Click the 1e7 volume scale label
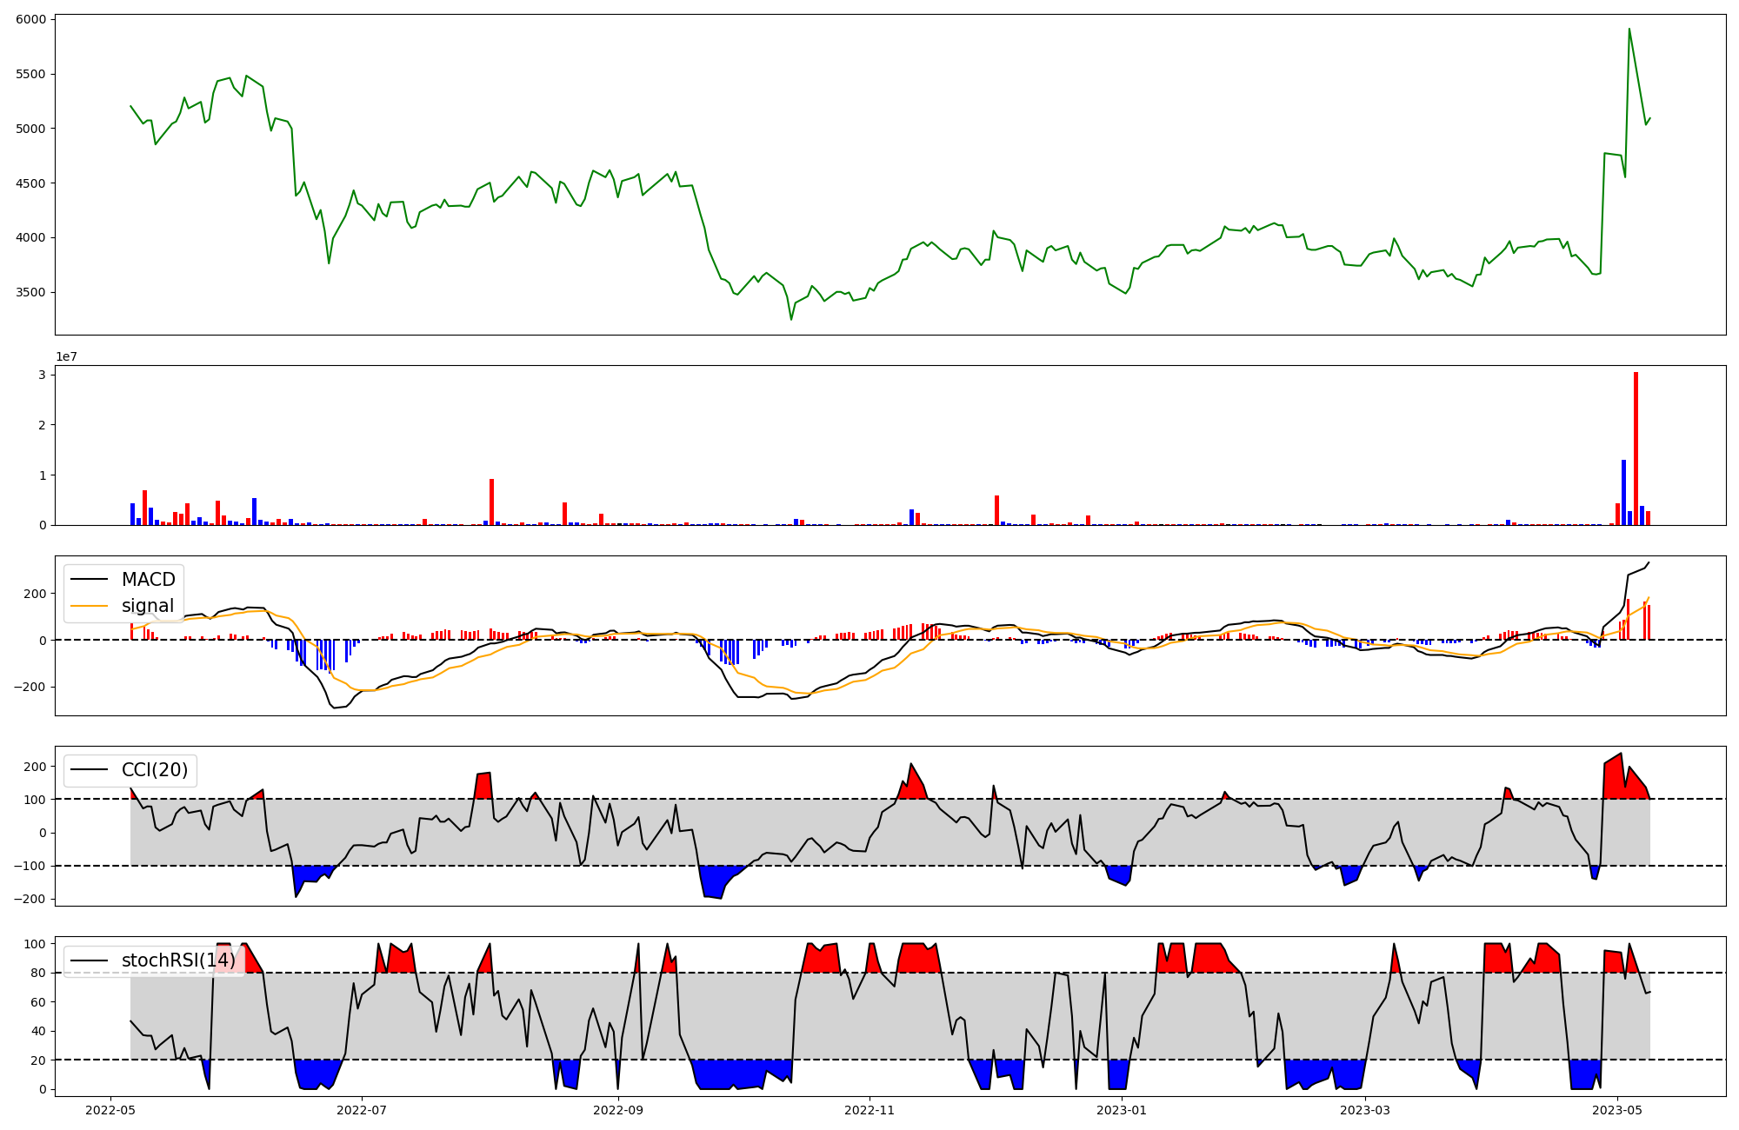The width and height of the screenshot is (1739, 1130). coord(66,357)
